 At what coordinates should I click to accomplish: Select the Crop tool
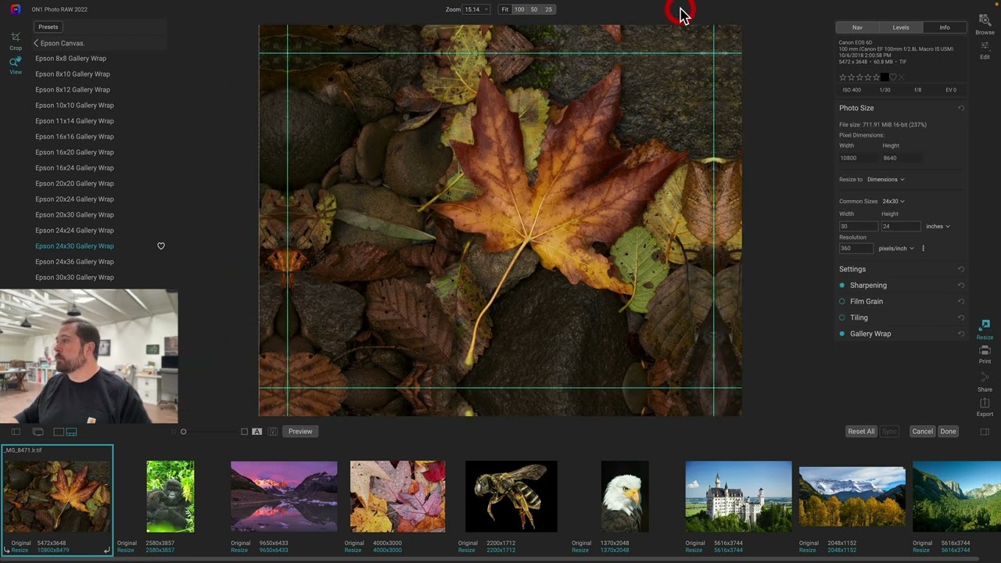tap(16, 41)
